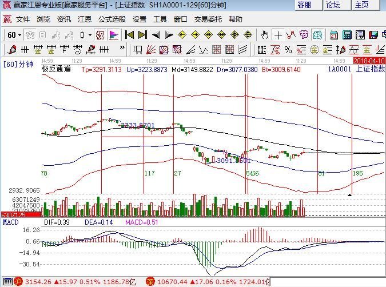Click the colored flag icon

pyautogui.click(x=114, y=35)
